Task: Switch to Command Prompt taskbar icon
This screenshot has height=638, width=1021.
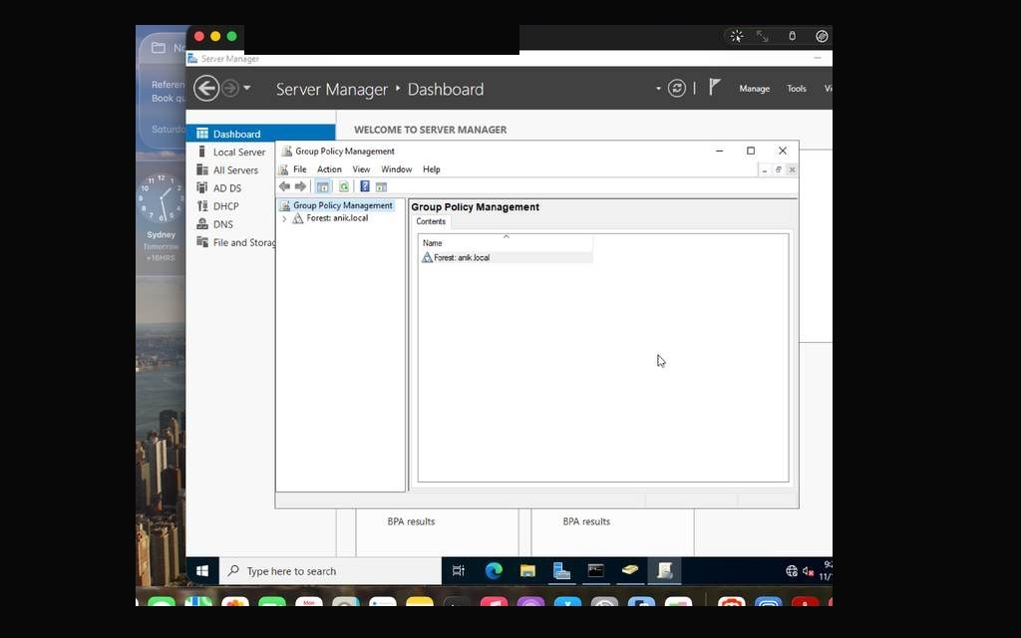Action: click(x=596, y=571)
